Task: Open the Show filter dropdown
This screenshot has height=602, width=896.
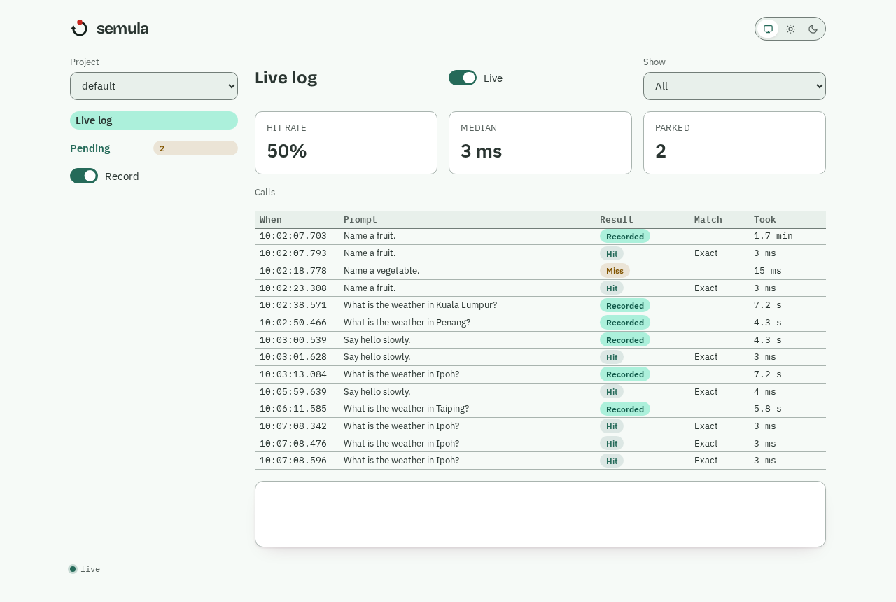Action: click(734, 86)
